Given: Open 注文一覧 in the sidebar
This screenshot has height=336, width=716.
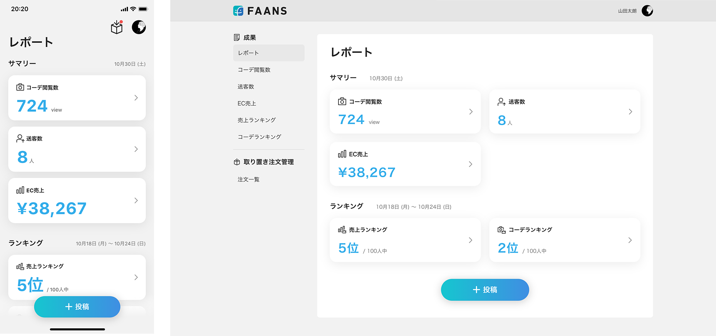Looking at the screenshot, I should click(x=248, y=180).
